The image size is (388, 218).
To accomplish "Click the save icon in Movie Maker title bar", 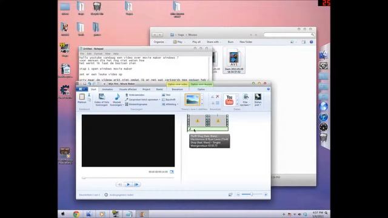I will (84, 84).
